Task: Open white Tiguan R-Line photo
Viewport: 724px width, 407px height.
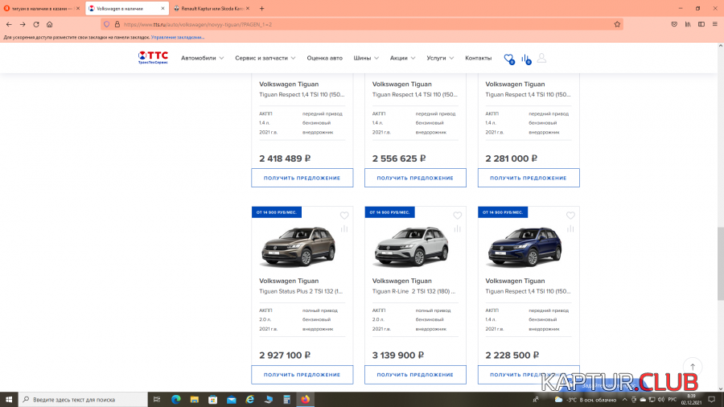Action: point(411,247)
